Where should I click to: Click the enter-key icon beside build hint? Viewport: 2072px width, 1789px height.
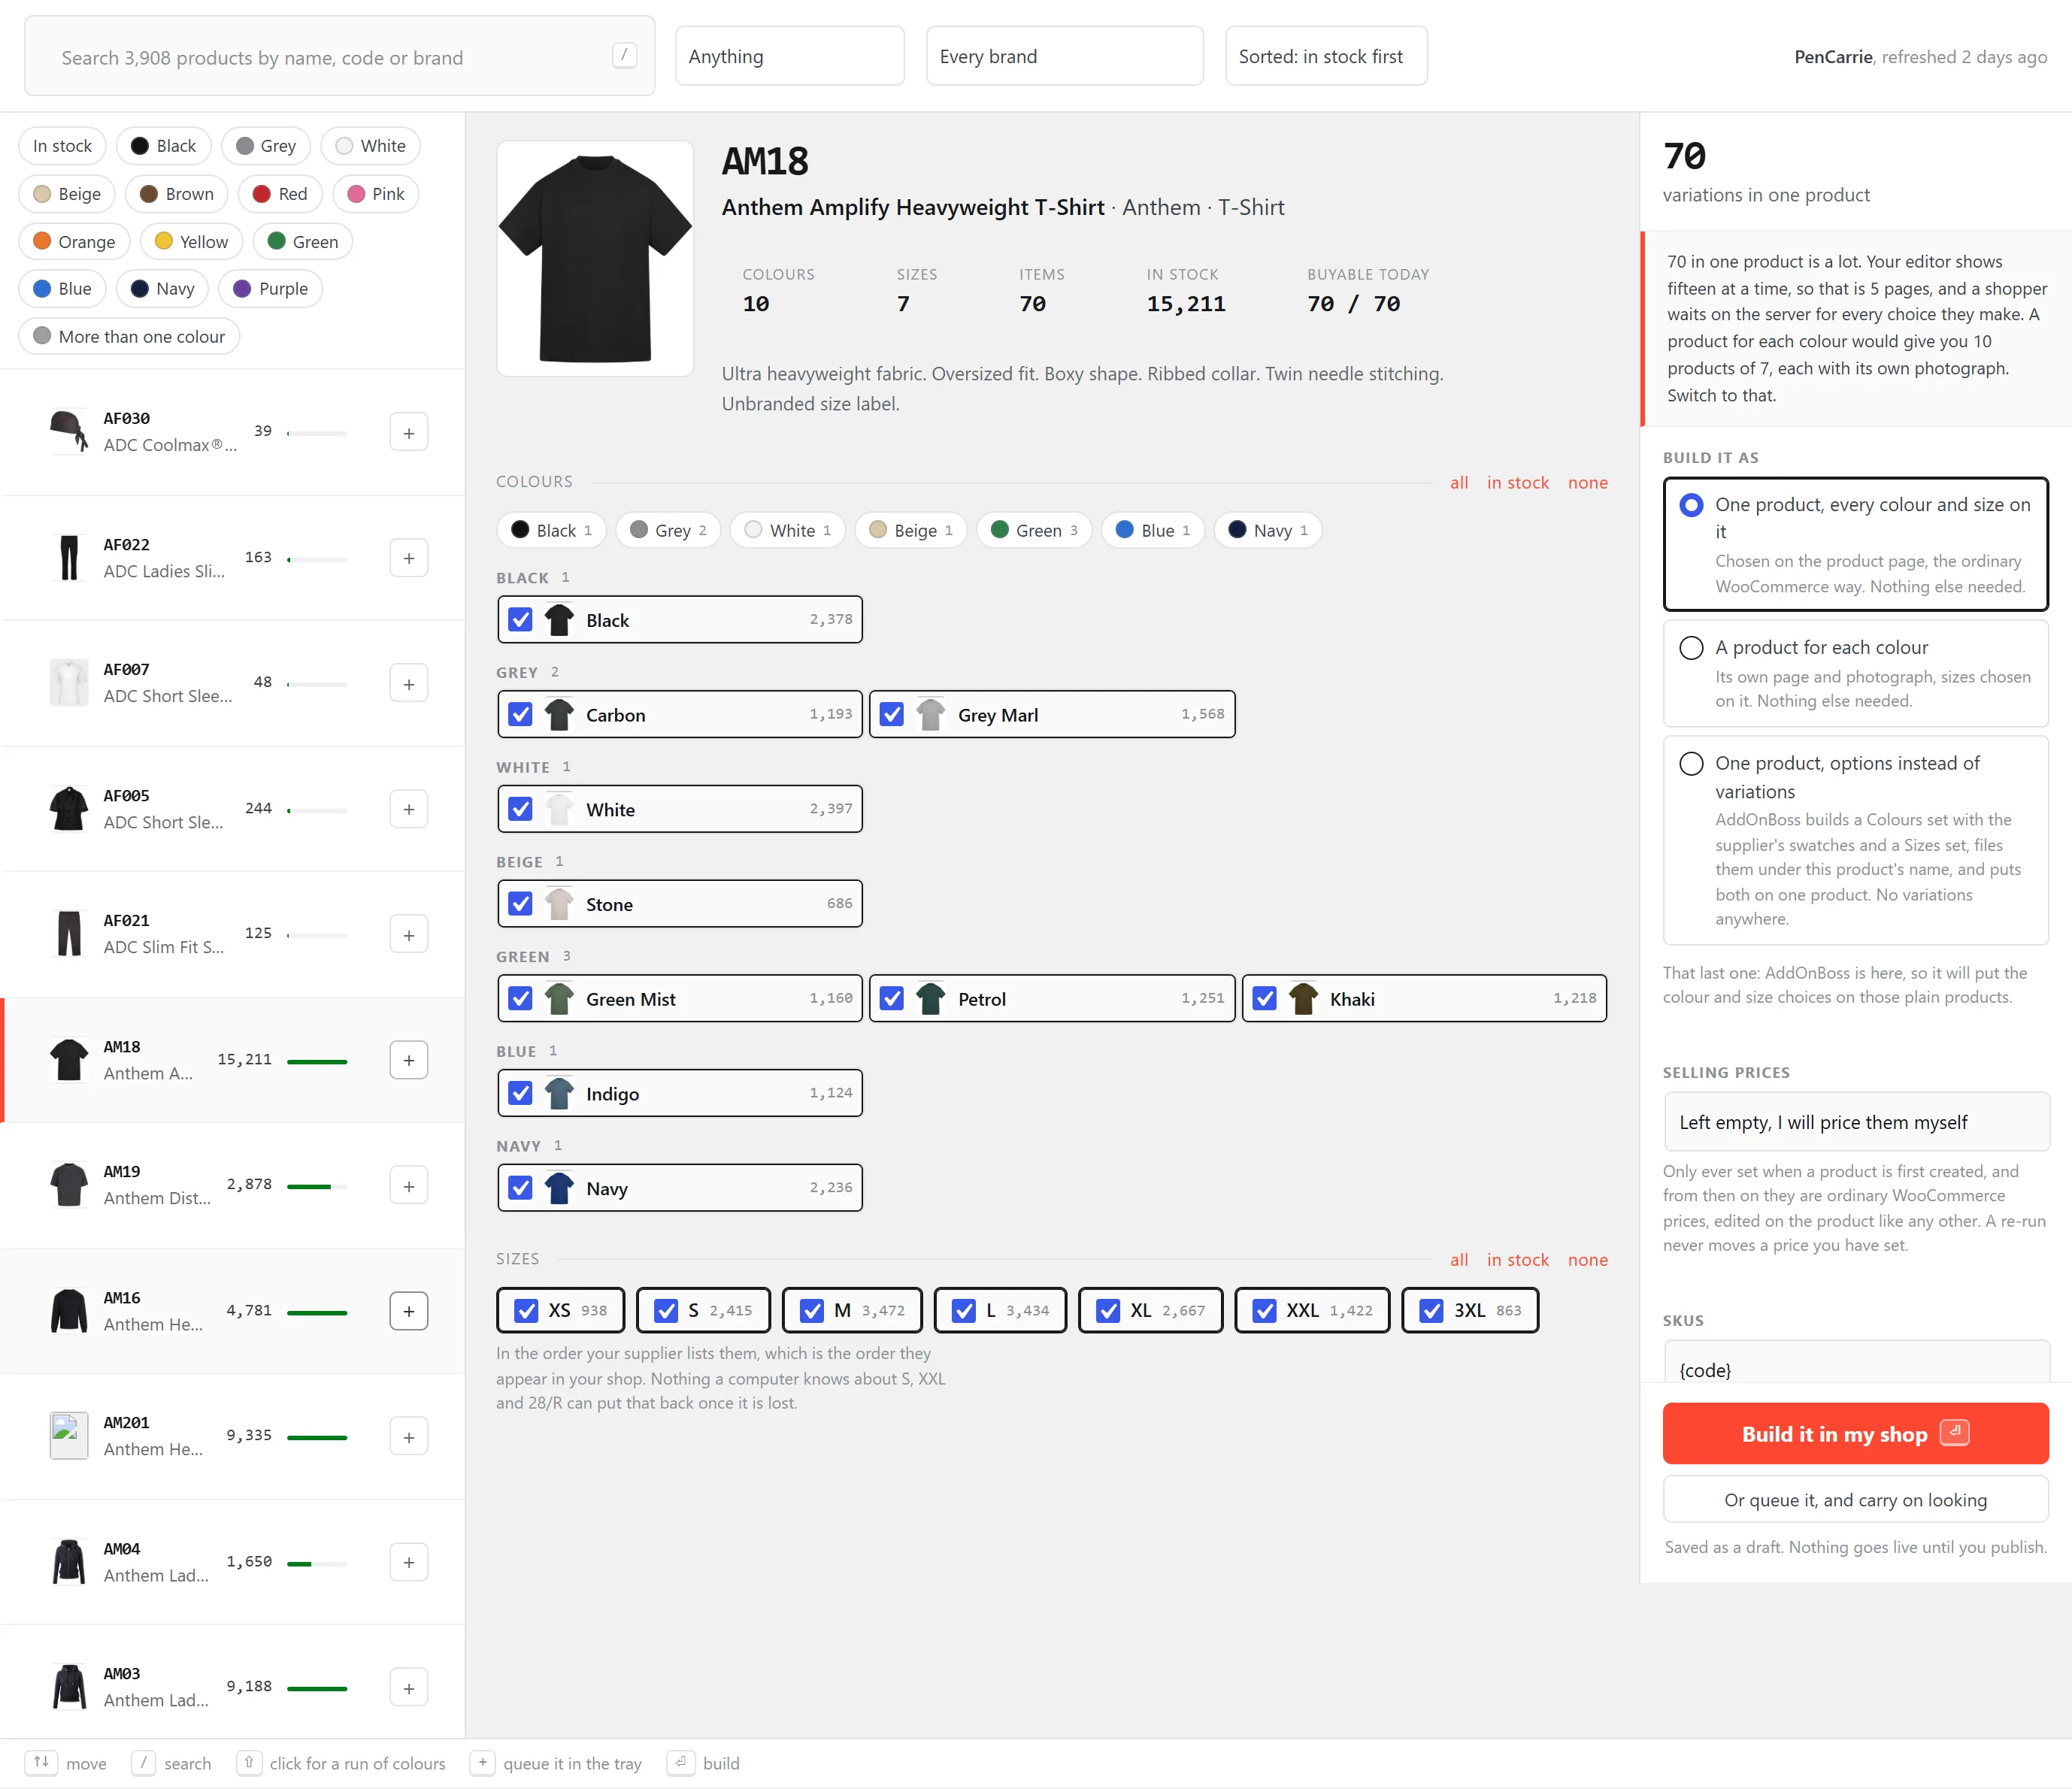coord(681,1762)
